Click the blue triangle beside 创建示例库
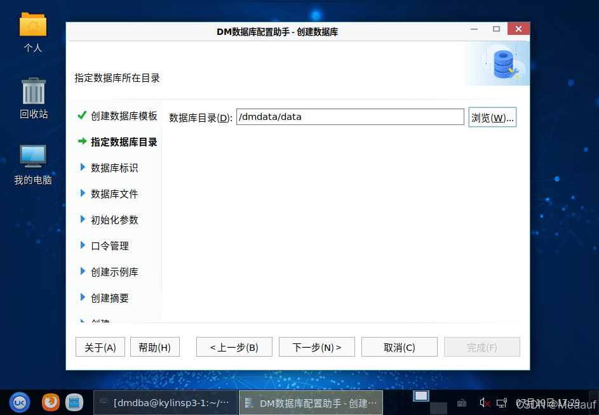599x415 pixels. [83, 271]
